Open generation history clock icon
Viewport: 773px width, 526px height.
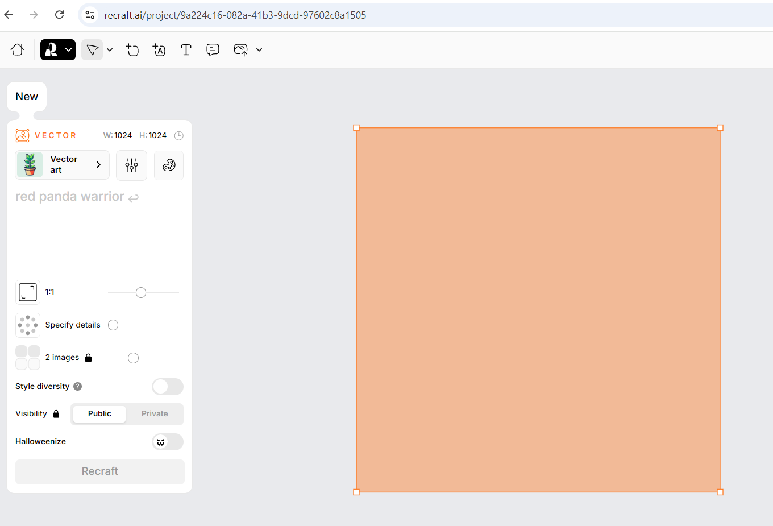point(178,135)
